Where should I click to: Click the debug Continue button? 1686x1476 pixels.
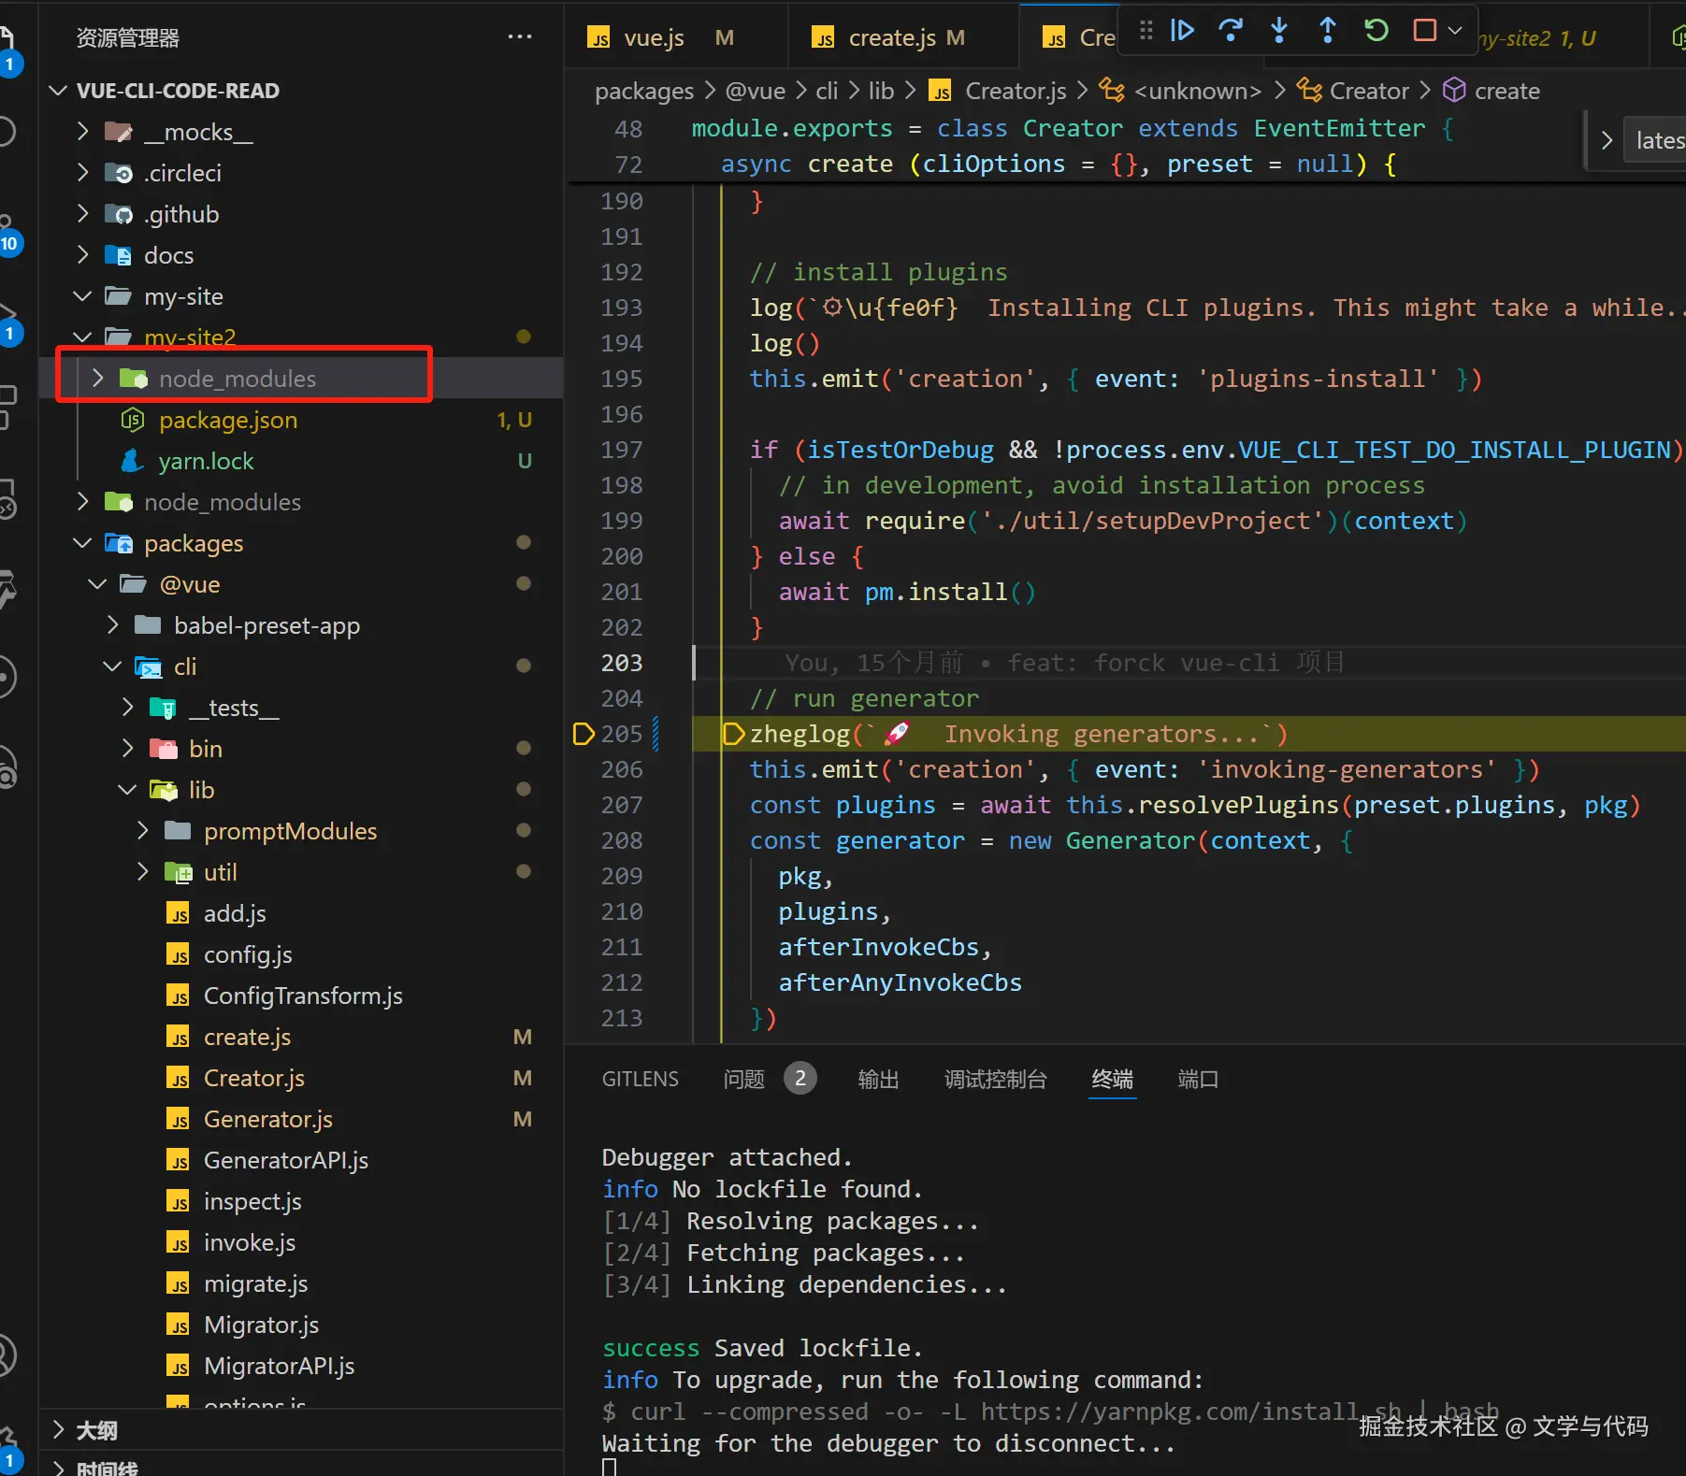1182,31
